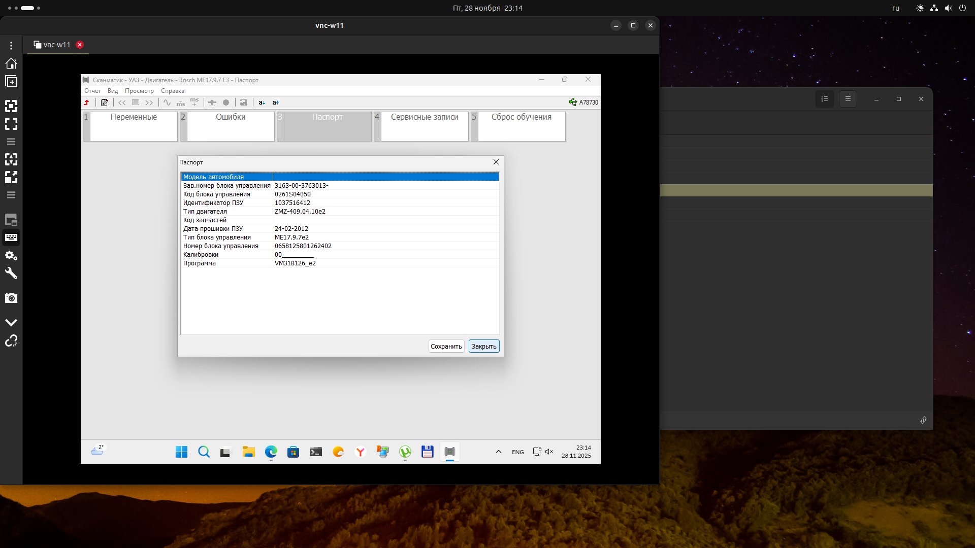Toggle VNC fullscreen corners icon
This screenshot has width=975, height=548.
[11, 124]
